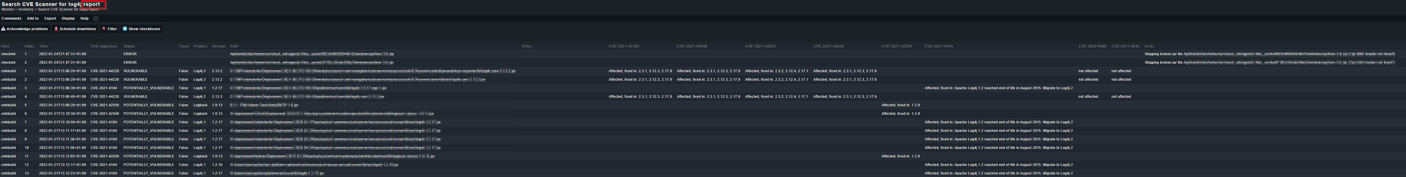
Task: Select first 'Skipping broken jar file' error message
Action: click(x=1270, y=54)
